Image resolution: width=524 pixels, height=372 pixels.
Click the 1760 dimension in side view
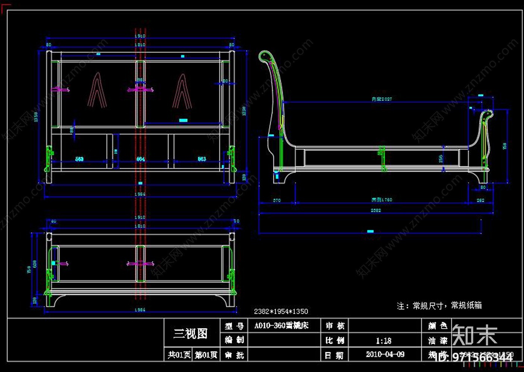point(382,200)
